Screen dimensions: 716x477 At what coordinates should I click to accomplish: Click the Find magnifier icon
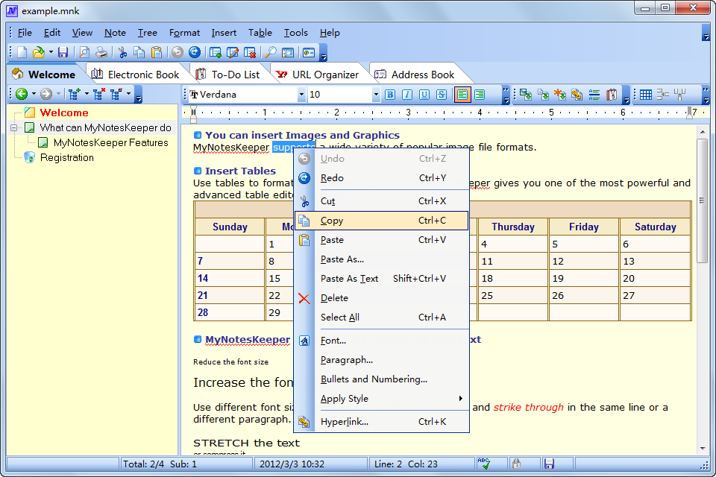(270, 52)
